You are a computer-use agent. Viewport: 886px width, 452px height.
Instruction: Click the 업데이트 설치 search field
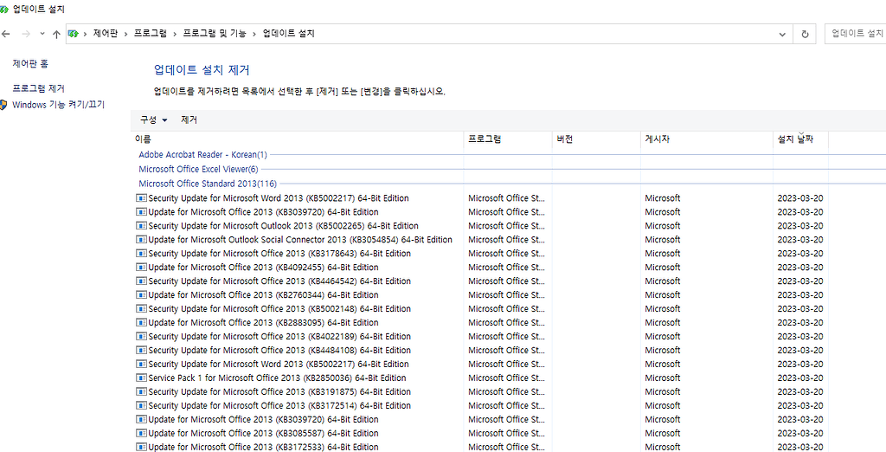coord(856,34)
